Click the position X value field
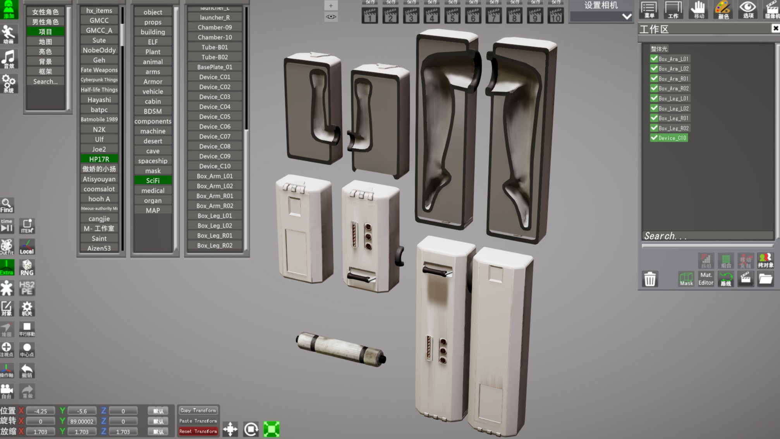The image size is (780, 439). coord(40,411)
